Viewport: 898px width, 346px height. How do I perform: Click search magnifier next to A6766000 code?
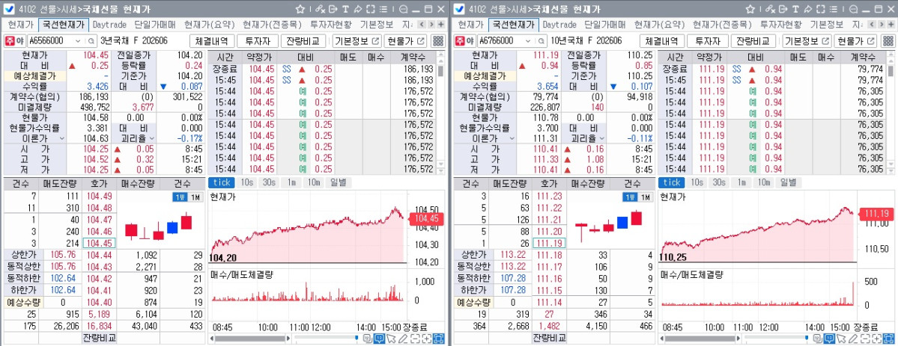(541, 41)
